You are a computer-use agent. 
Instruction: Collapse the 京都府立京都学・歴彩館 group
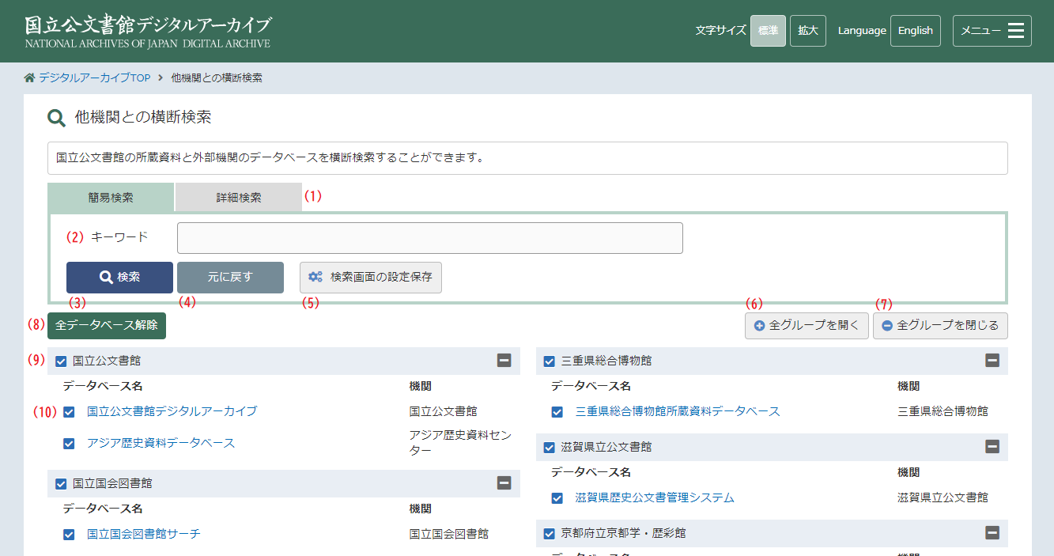tap(992, 533)
